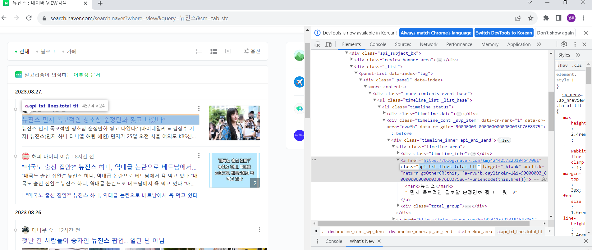The image size is (592, 250).
Task: Select div.timeline_area in breadcrumb bar
Action: tap(475, 232)
